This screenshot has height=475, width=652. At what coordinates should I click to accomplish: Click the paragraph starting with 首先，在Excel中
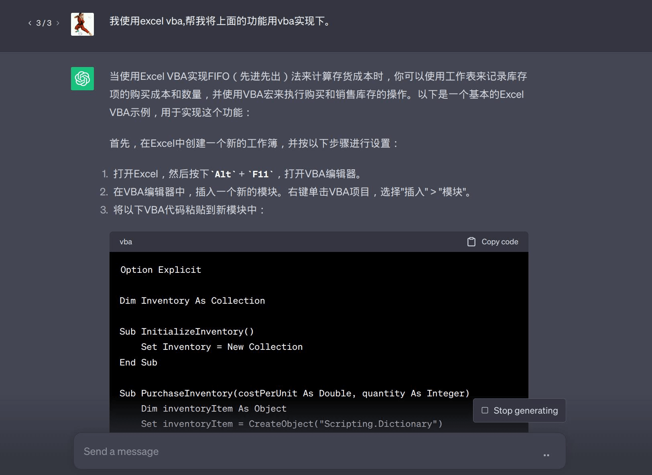255,143
